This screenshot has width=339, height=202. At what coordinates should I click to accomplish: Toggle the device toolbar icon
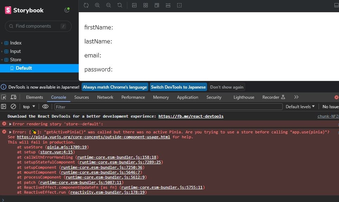[13, 97]
